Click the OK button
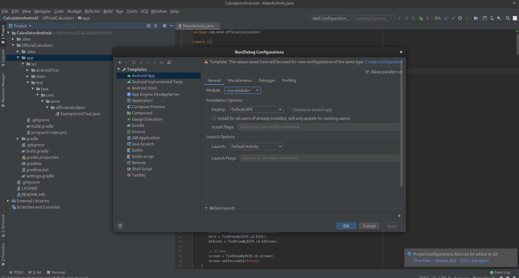519x278 pixels. point(346,226)
